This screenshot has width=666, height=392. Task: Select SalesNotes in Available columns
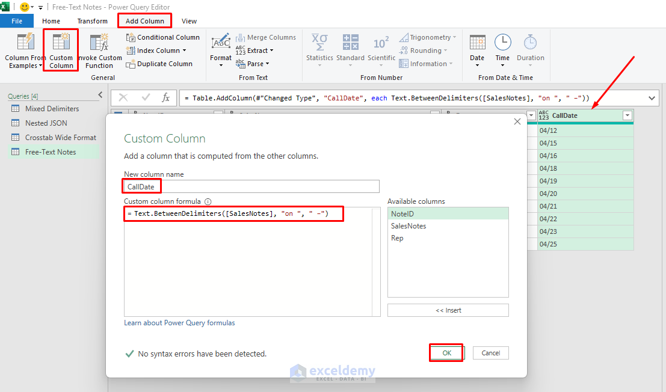pos(448,226)
